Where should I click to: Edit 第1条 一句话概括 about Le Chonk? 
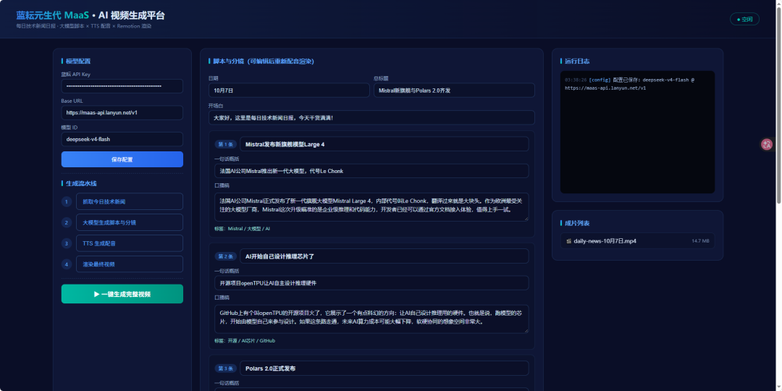pyautogui.click(x=371, y=171)
